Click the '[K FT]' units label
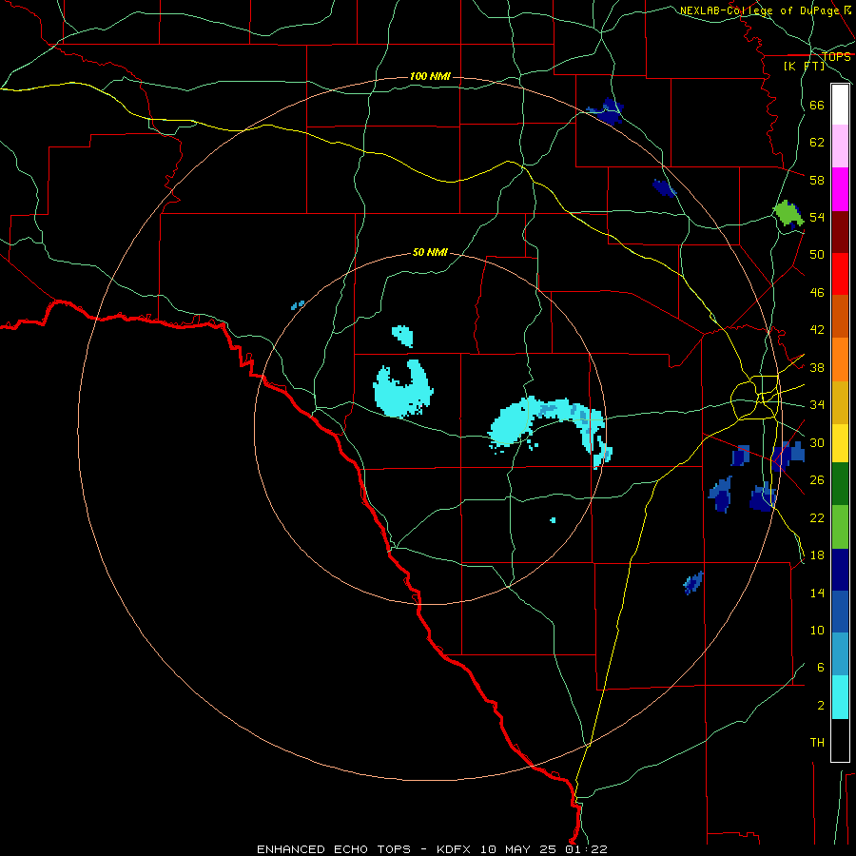856x856 pixels. click(805, 66)
